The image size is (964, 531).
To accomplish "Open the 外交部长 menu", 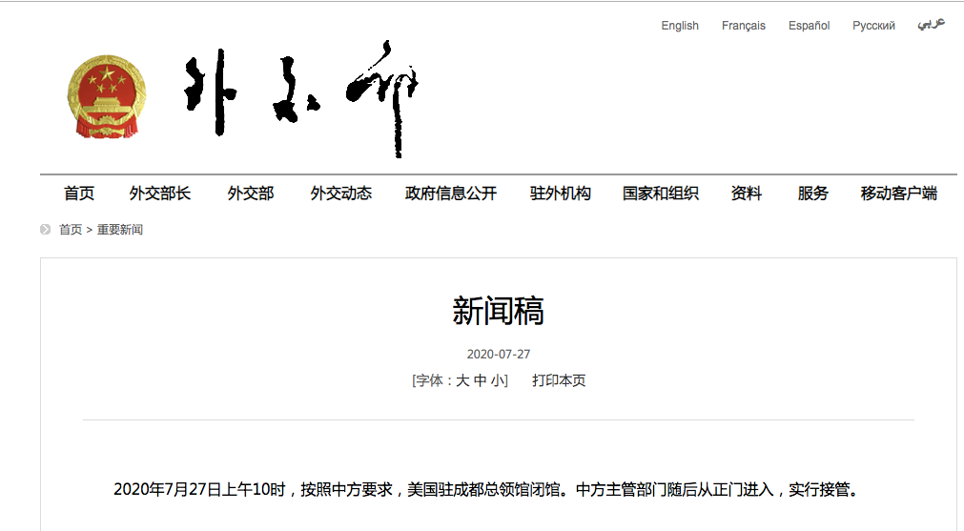I will [x=160, y=194].
